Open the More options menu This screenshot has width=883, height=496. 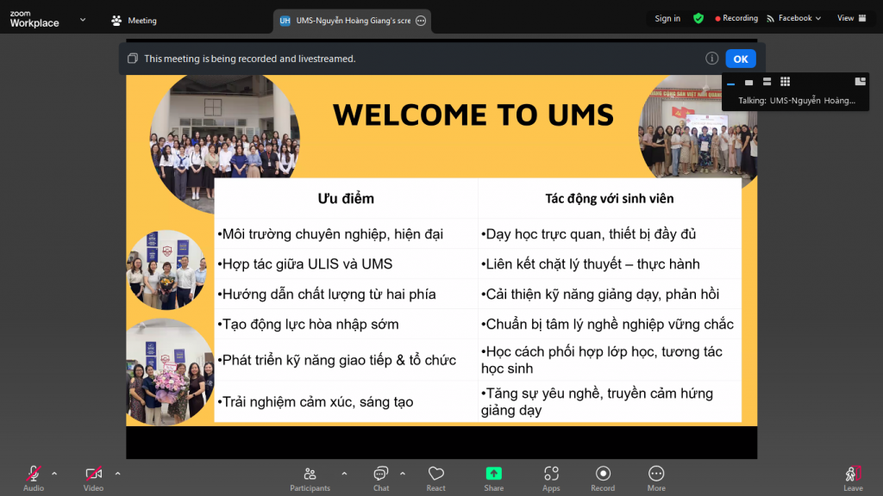(656, 479)
